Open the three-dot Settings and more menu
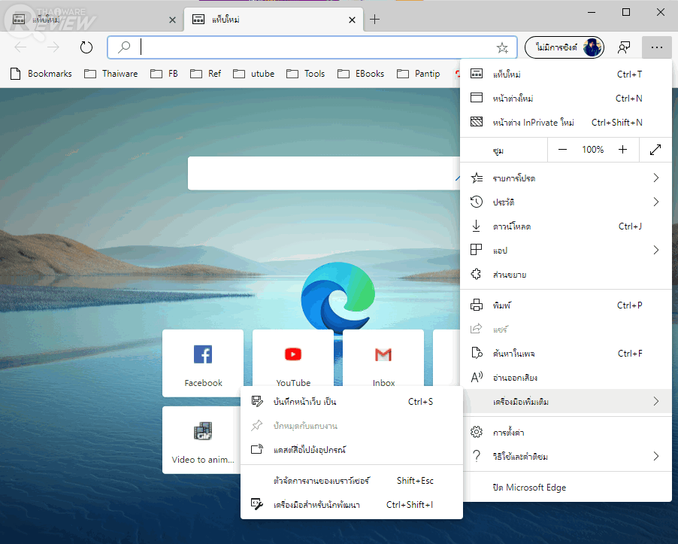 657,47
